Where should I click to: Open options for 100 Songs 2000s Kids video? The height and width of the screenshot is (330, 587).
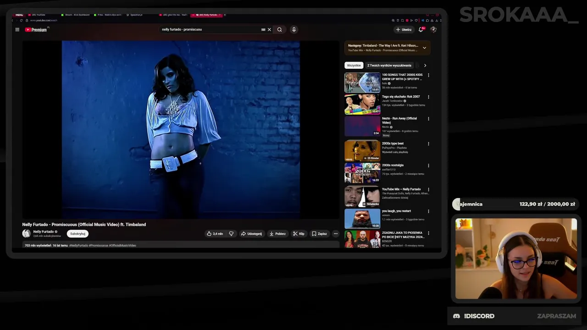[x=428, y=75]
